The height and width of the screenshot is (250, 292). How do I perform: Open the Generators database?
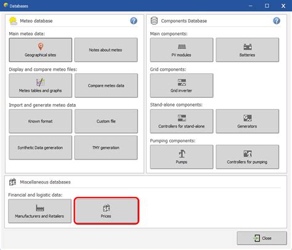tap(247, 121)
